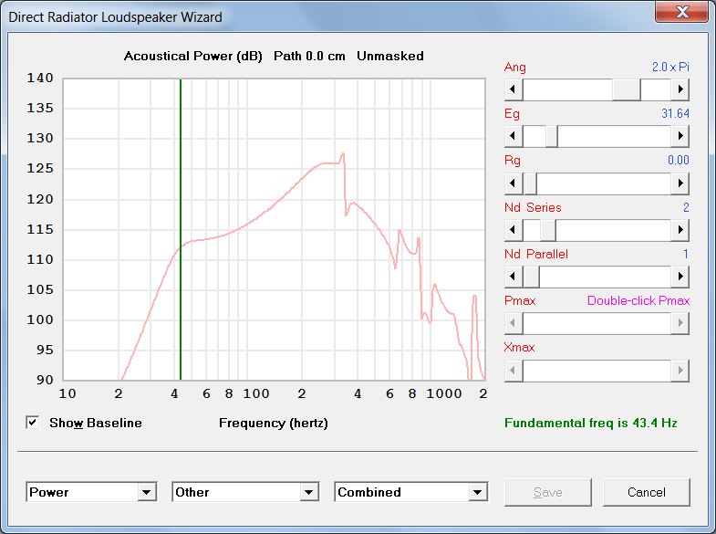This screenshot has width=716, height=534.
Task: Open the Other dropdown list
Action: point(309,492)
